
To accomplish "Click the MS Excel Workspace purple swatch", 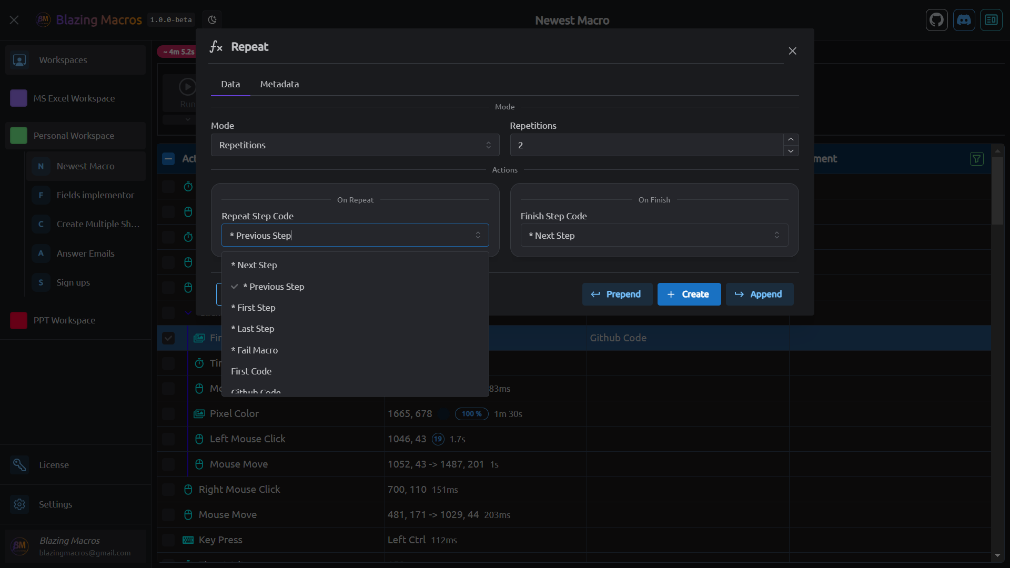I will [x=18, y=98].
